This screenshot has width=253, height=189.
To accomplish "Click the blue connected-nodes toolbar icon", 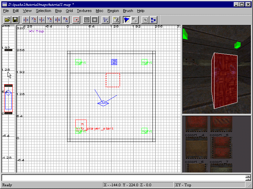I will point(153,20).
